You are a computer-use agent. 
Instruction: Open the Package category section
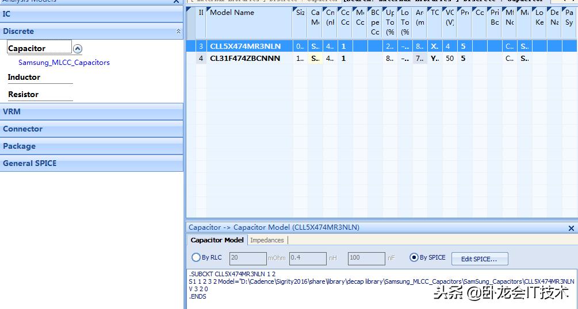(91, 146)
